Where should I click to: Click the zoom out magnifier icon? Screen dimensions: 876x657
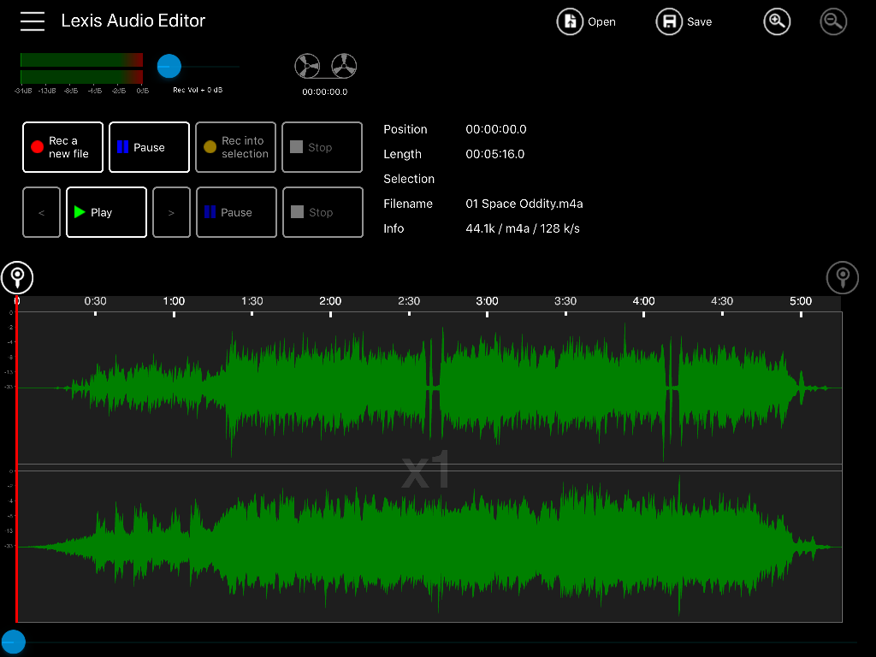(833, 22)
